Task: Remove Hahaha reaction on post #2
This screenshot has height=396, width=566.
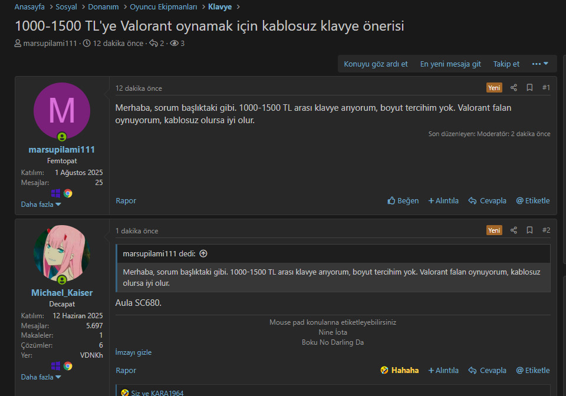Action: click(x=400, y=371)
